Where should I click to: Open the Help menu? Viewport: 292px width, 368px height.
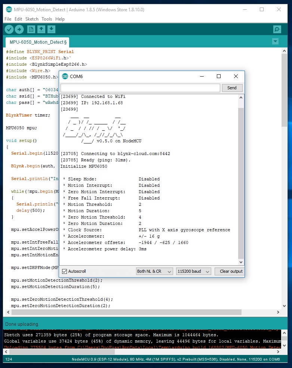[x=60, y=19]
